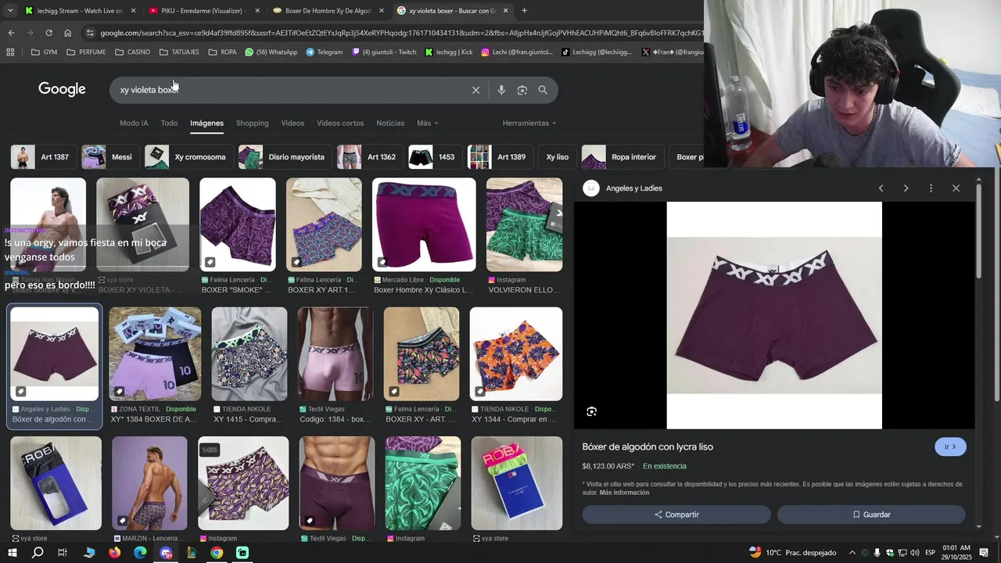Open the lechigg Kick bookmark
1001x563 pixels.
click(449, 52)
